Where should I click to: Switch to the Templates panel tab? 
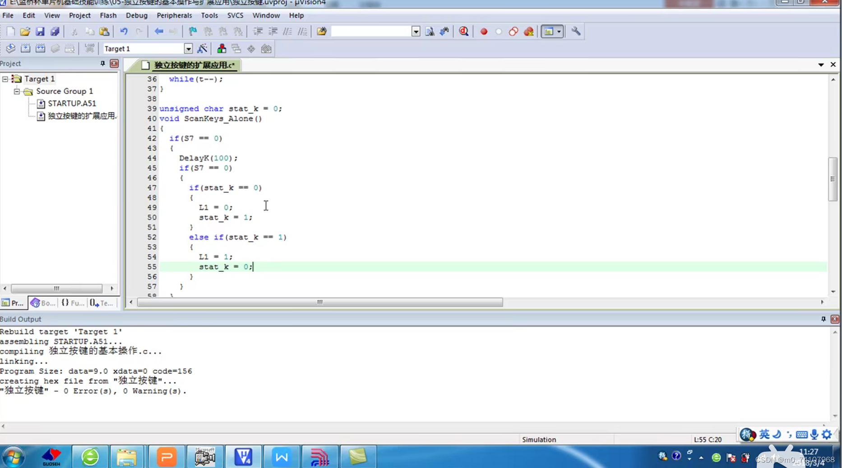(x=102, y=303)
